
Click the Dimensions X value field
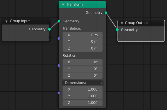pyautogui.click(x=82, y=89)
